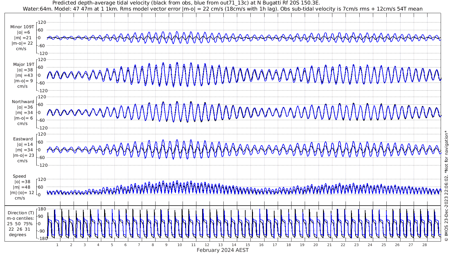Select the subtitle line starting "Water:64m. Model:"

[223, 9]
